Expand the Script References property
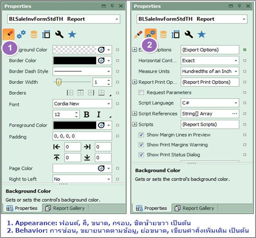The image size is (256, 238). [135, 114]
